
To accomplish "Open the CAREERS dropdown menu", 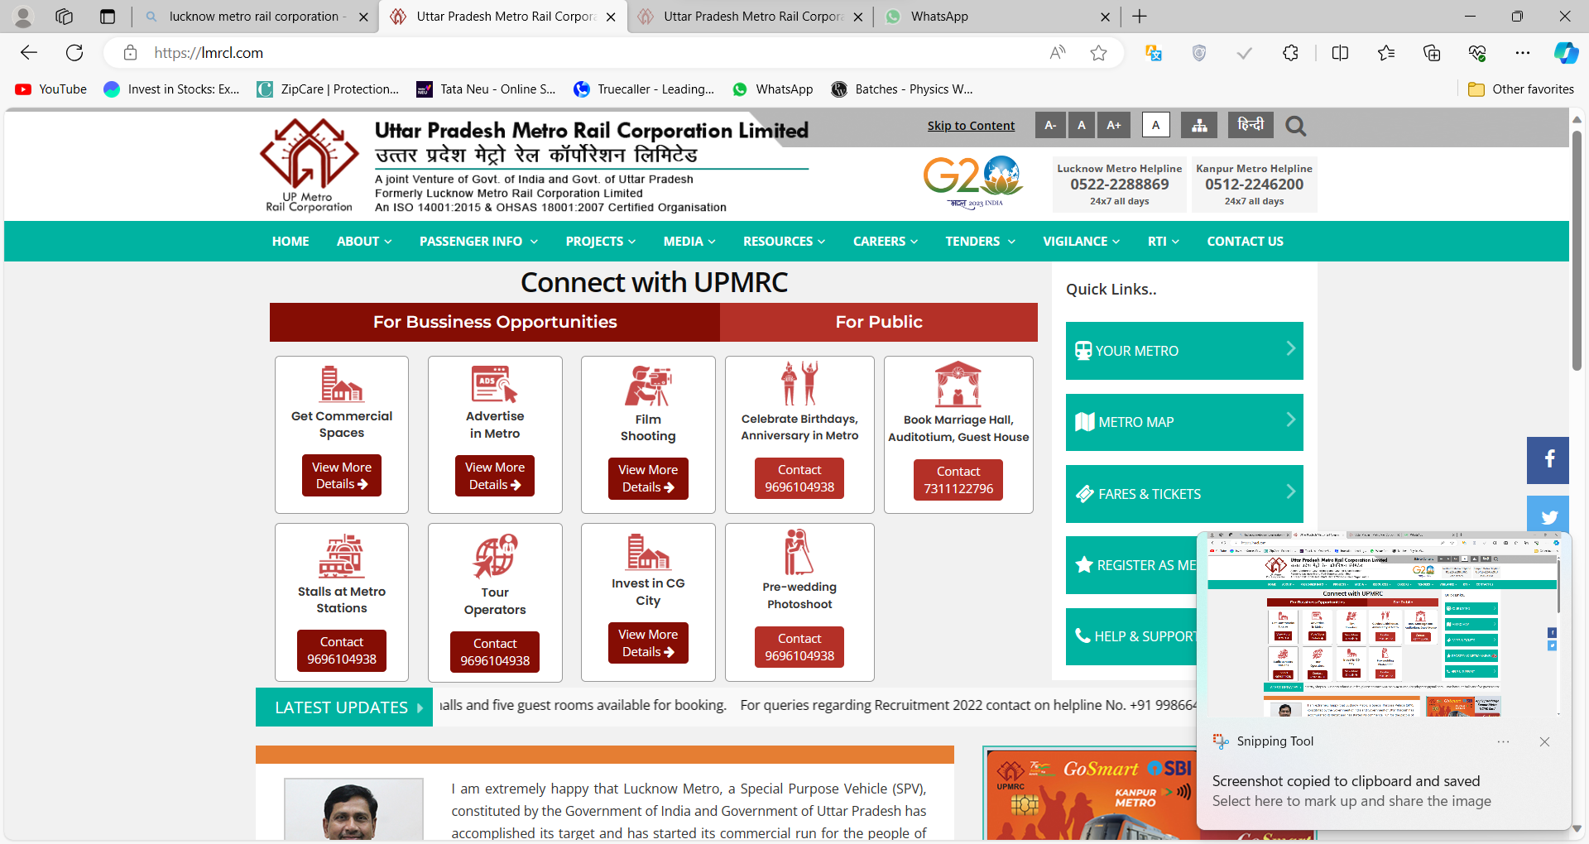I will (885, 242).
